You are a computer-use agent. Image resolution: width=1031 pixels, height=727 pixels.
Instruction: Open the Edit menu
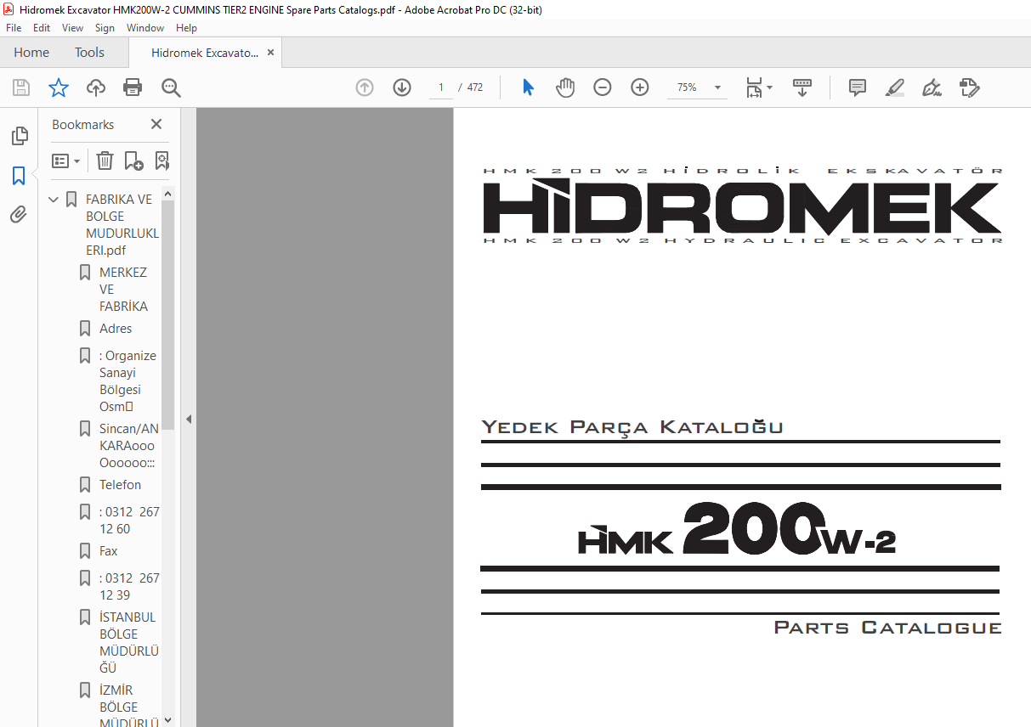click(x=42, y=28)
